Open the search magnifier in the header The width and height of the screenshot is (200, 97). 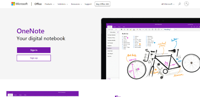[179, 4]
